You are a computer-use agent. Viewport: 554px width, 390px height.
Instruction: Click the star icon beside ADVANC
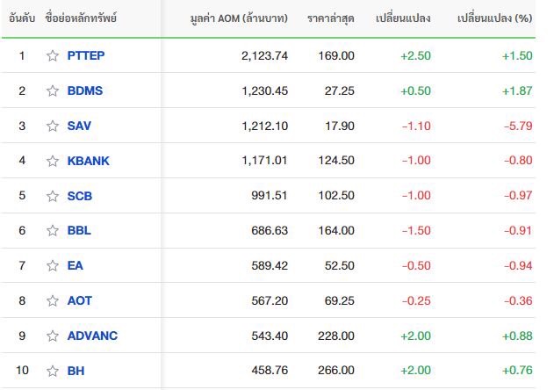(x=53, y=336)
